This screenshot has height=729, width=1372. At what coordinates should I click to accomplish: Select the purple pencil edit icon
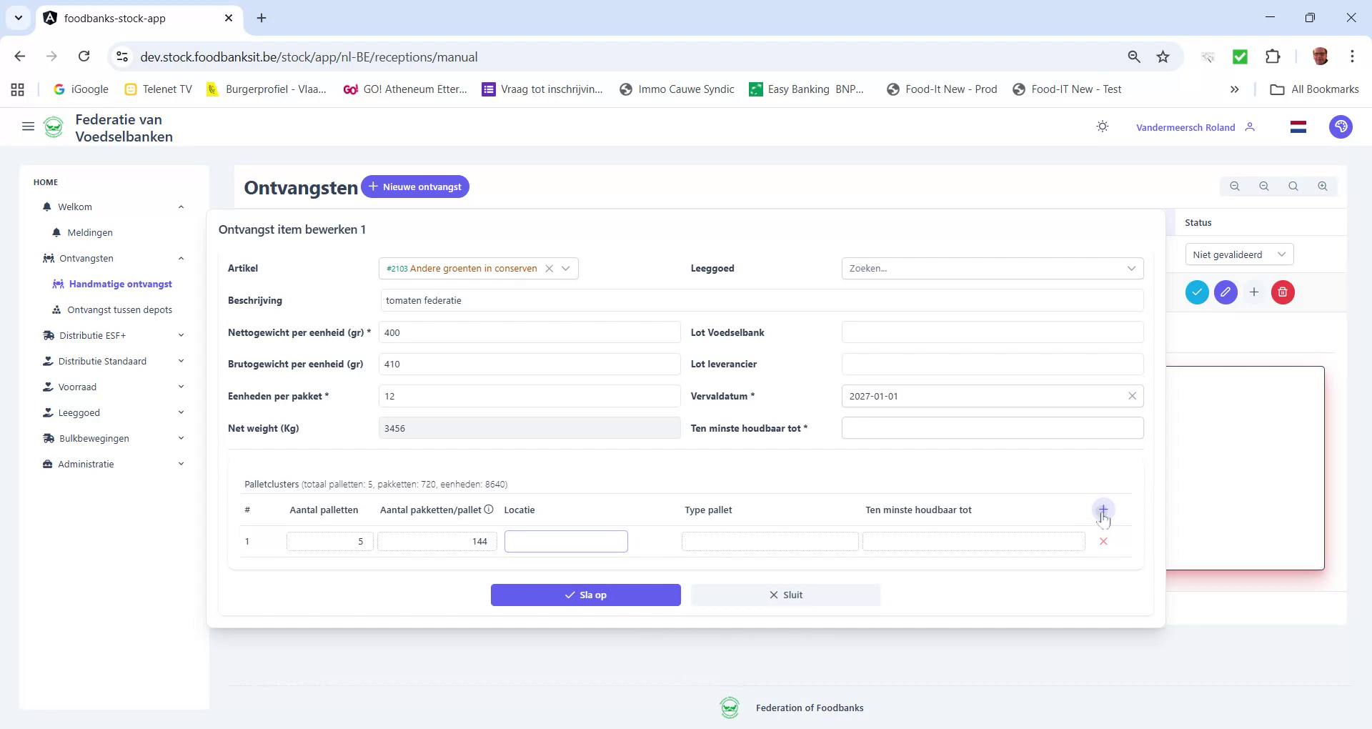[1226, 292]
